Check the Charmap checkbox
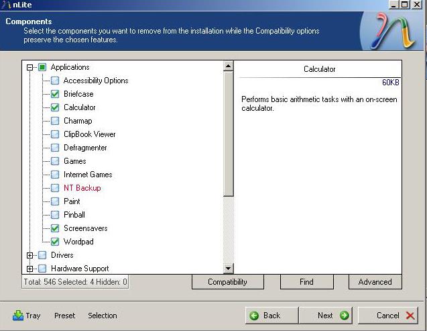Screen dimensions: 427x331 55,121
